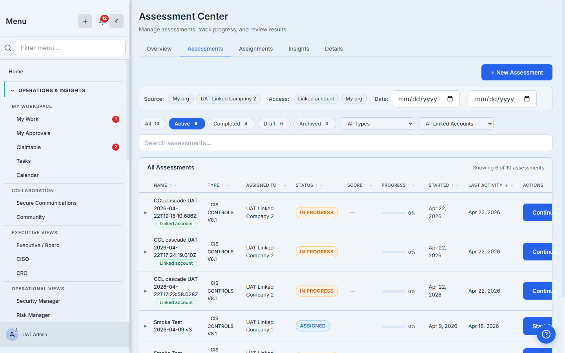Continue the 22T17:23:58.028Z assessment
The height and width of the screenshot is (353, 565).
(x=538, y=291)
